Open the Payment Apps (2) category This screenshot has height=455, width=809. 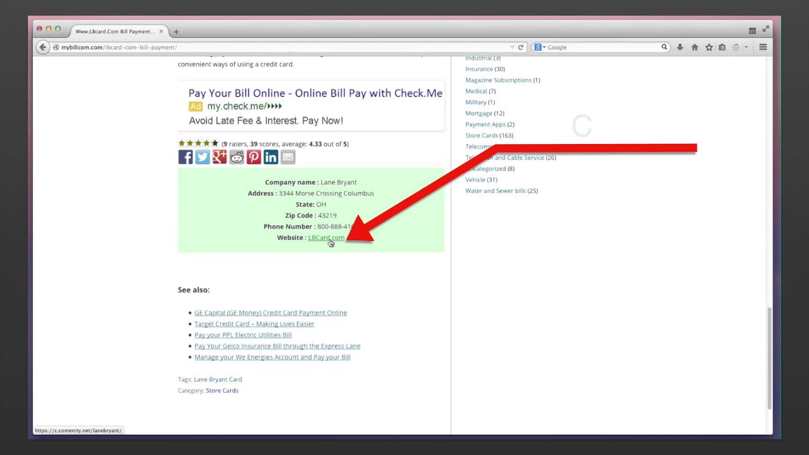coord(485,124)
